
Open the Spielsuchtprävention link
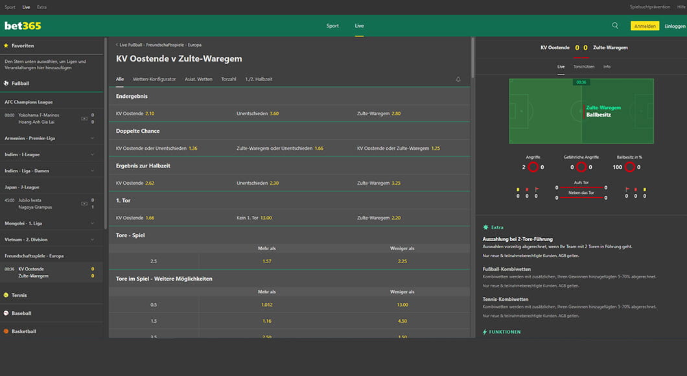point(650,7)
